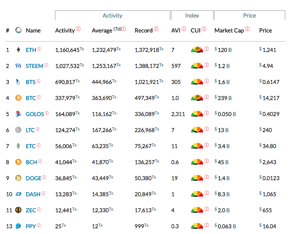Click the circular logo icon in header row

(x=18, y=30)
